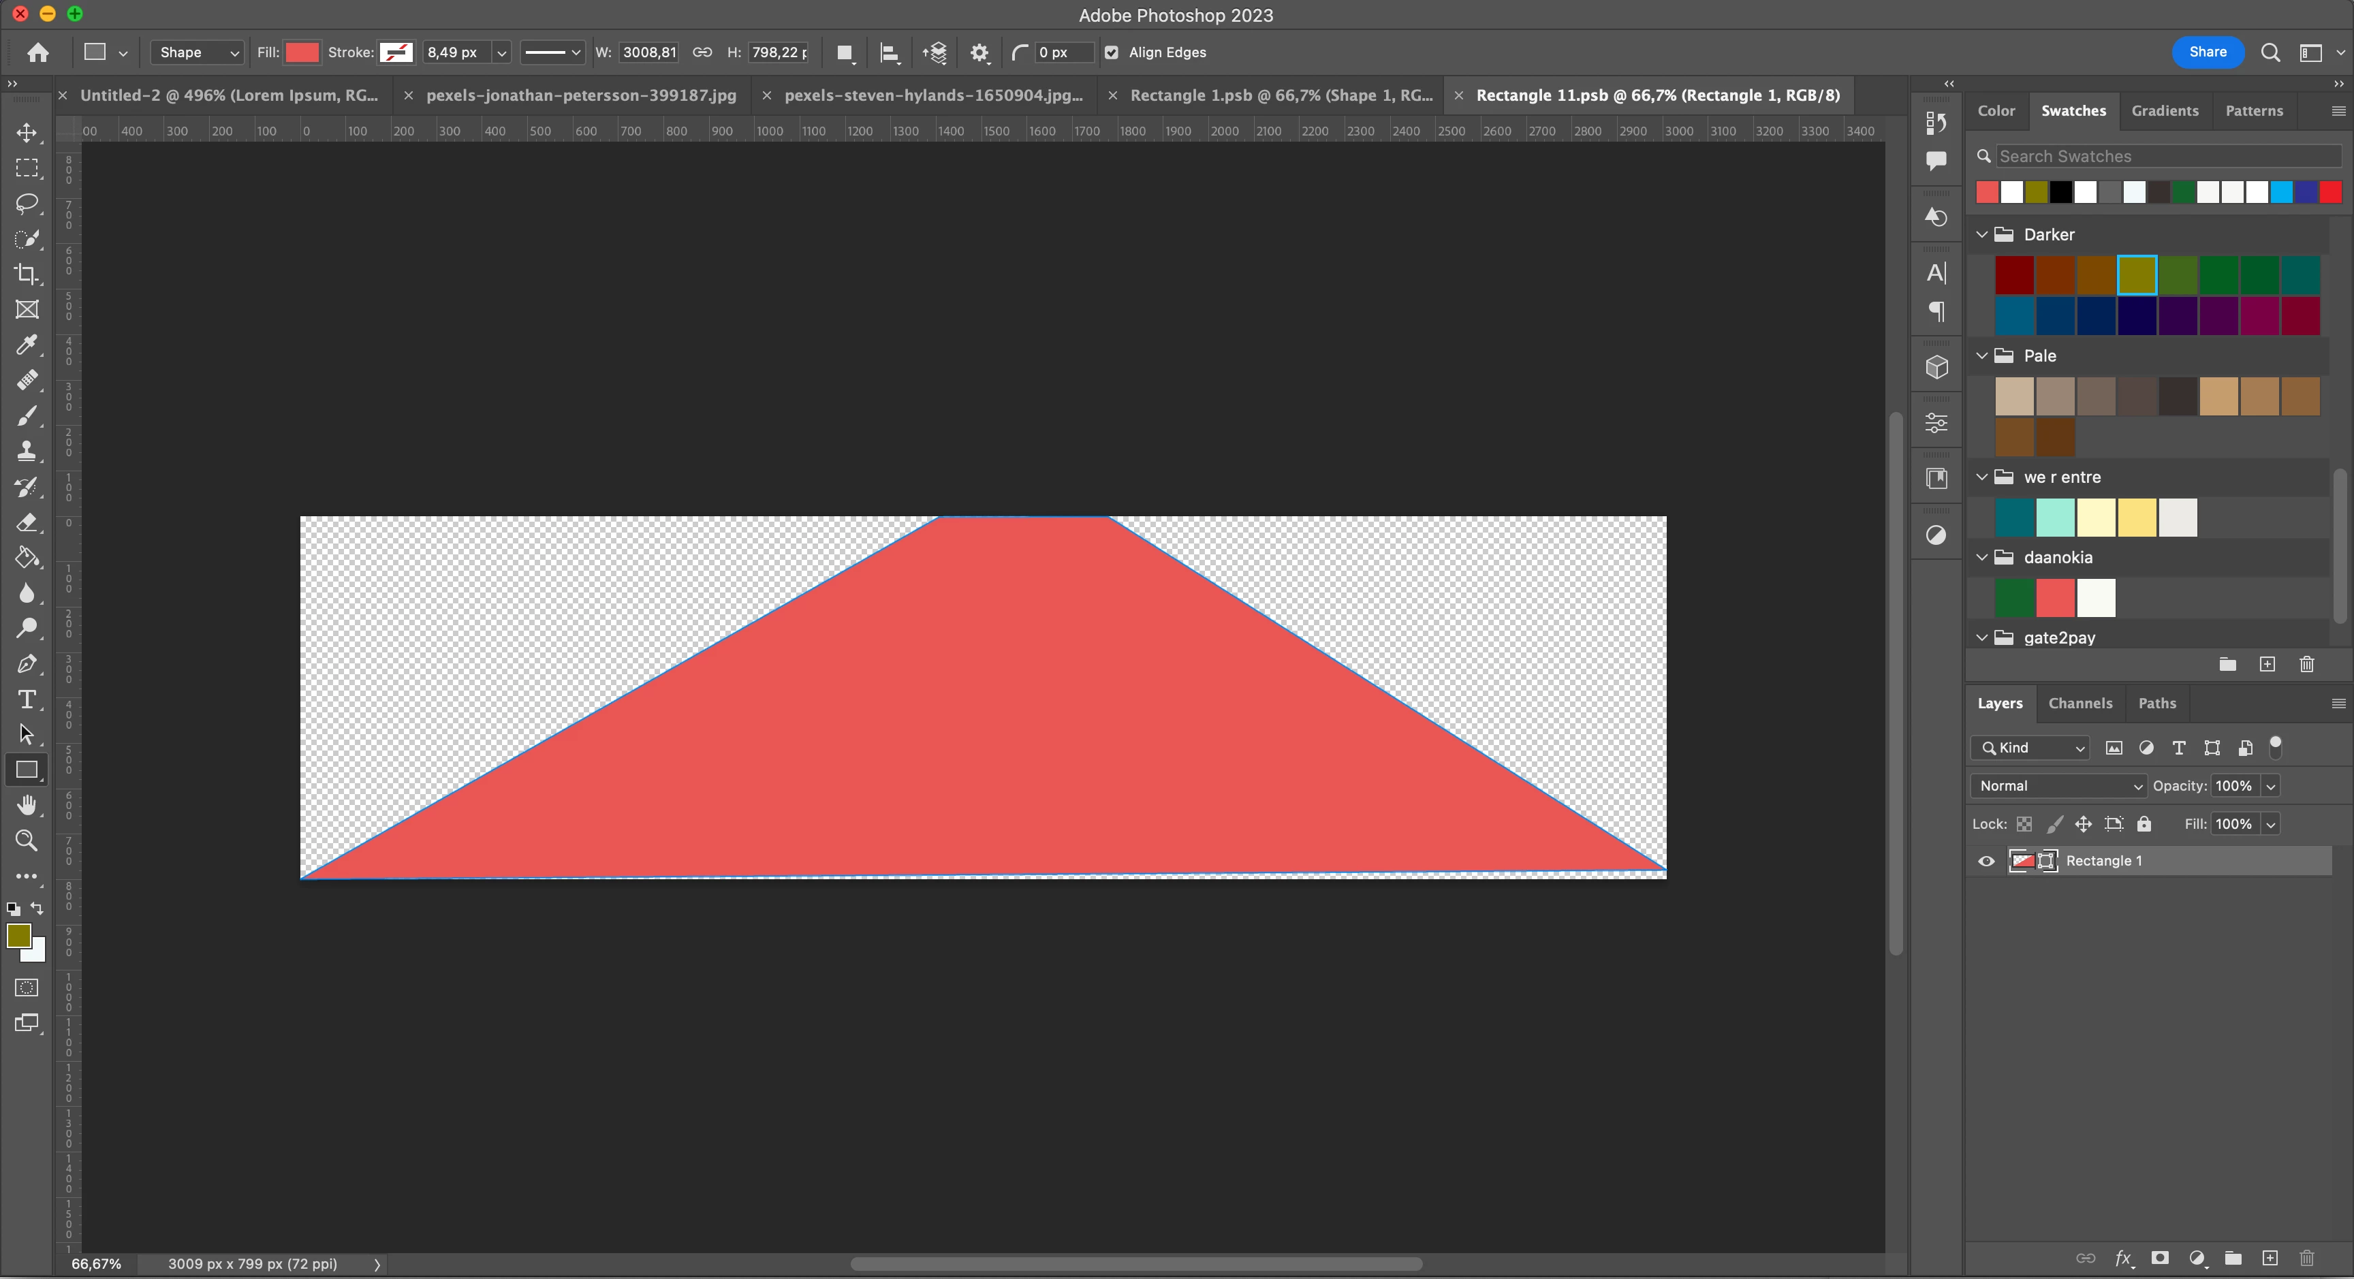Viewport: 2354px width, 1279px height.
Task: Select the Crop tool
Action: pyautogui.click(x=27, y=274)
